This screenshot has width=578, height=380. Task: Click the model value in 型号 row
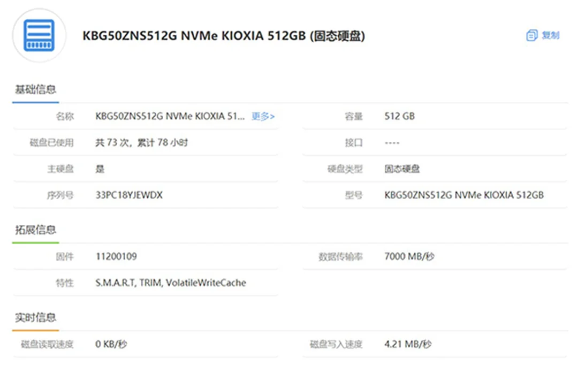(464, 195)
